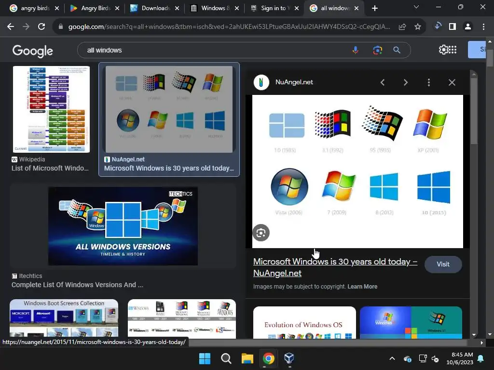Click the Google logo

click(32, 51)
